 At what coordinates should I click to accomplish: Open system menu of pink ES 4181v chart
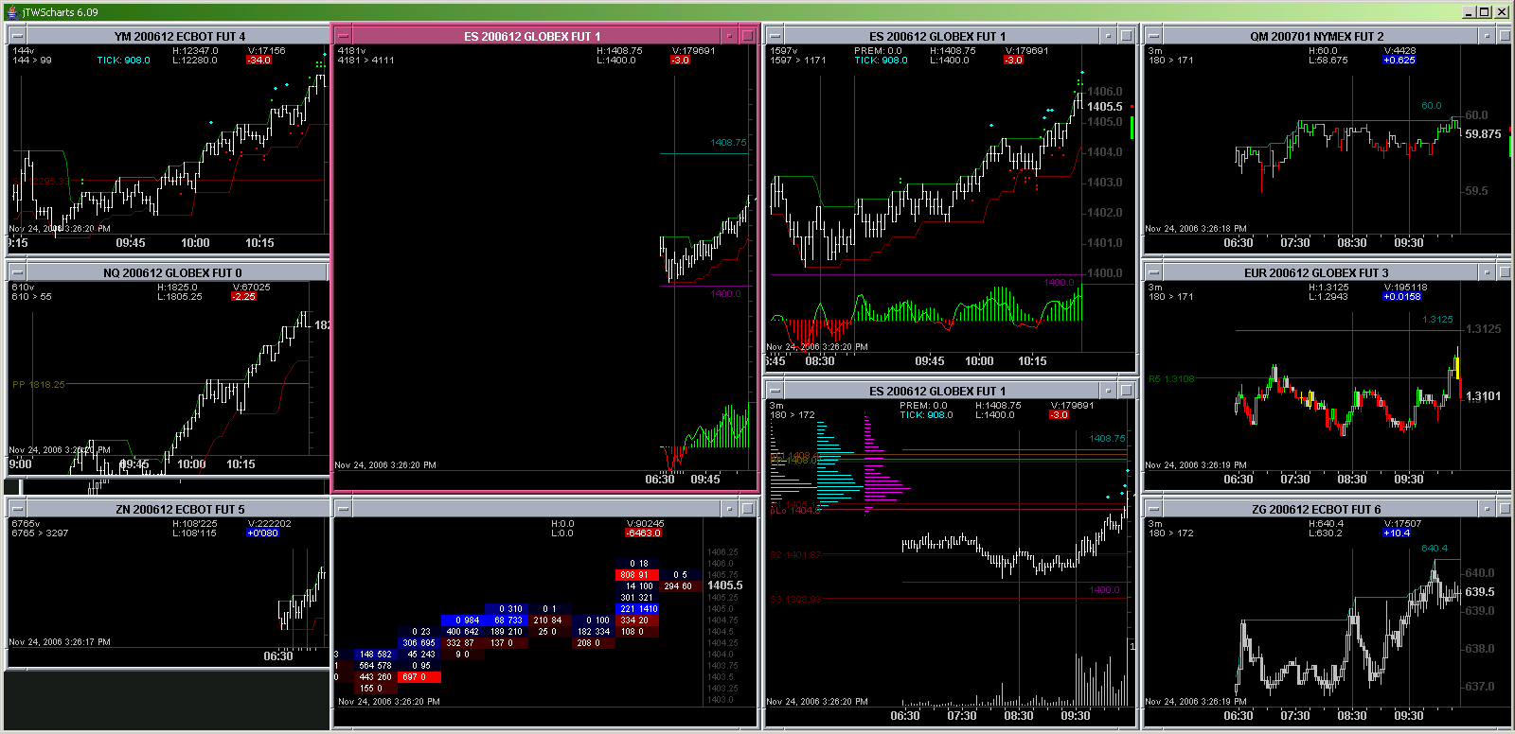point(344,35)
